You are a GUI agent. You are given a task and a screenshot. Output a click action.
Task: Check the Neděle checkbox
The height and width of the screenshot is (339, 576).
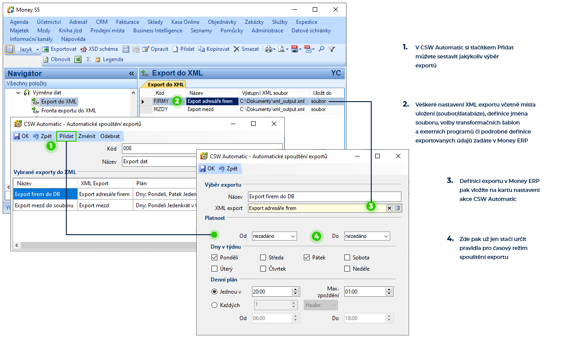[347, 269]
